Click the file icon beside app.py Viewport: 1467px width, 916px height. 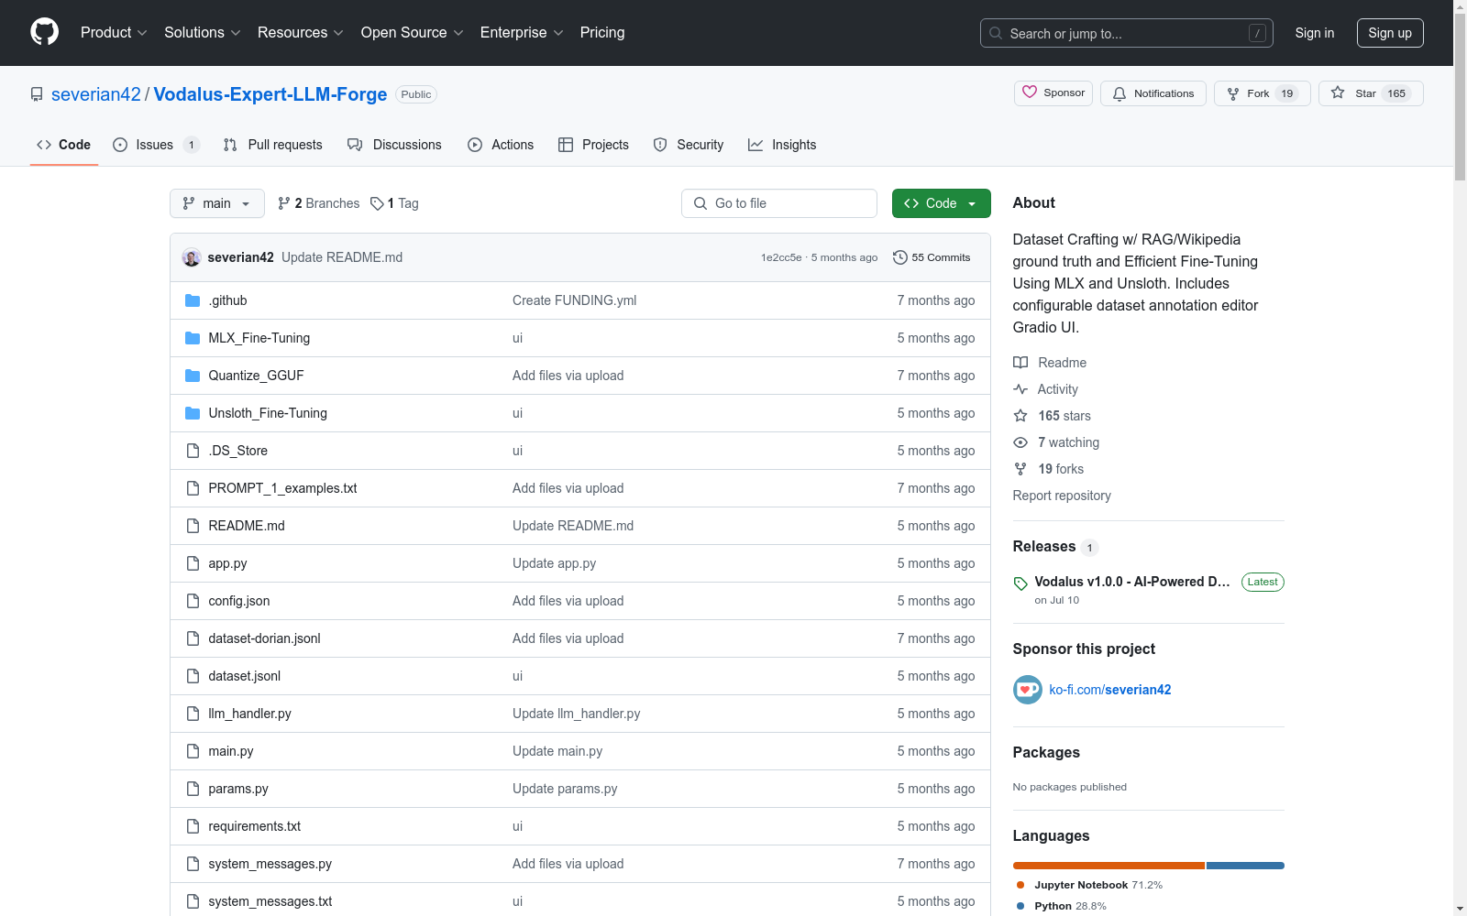tap(193, 563)
